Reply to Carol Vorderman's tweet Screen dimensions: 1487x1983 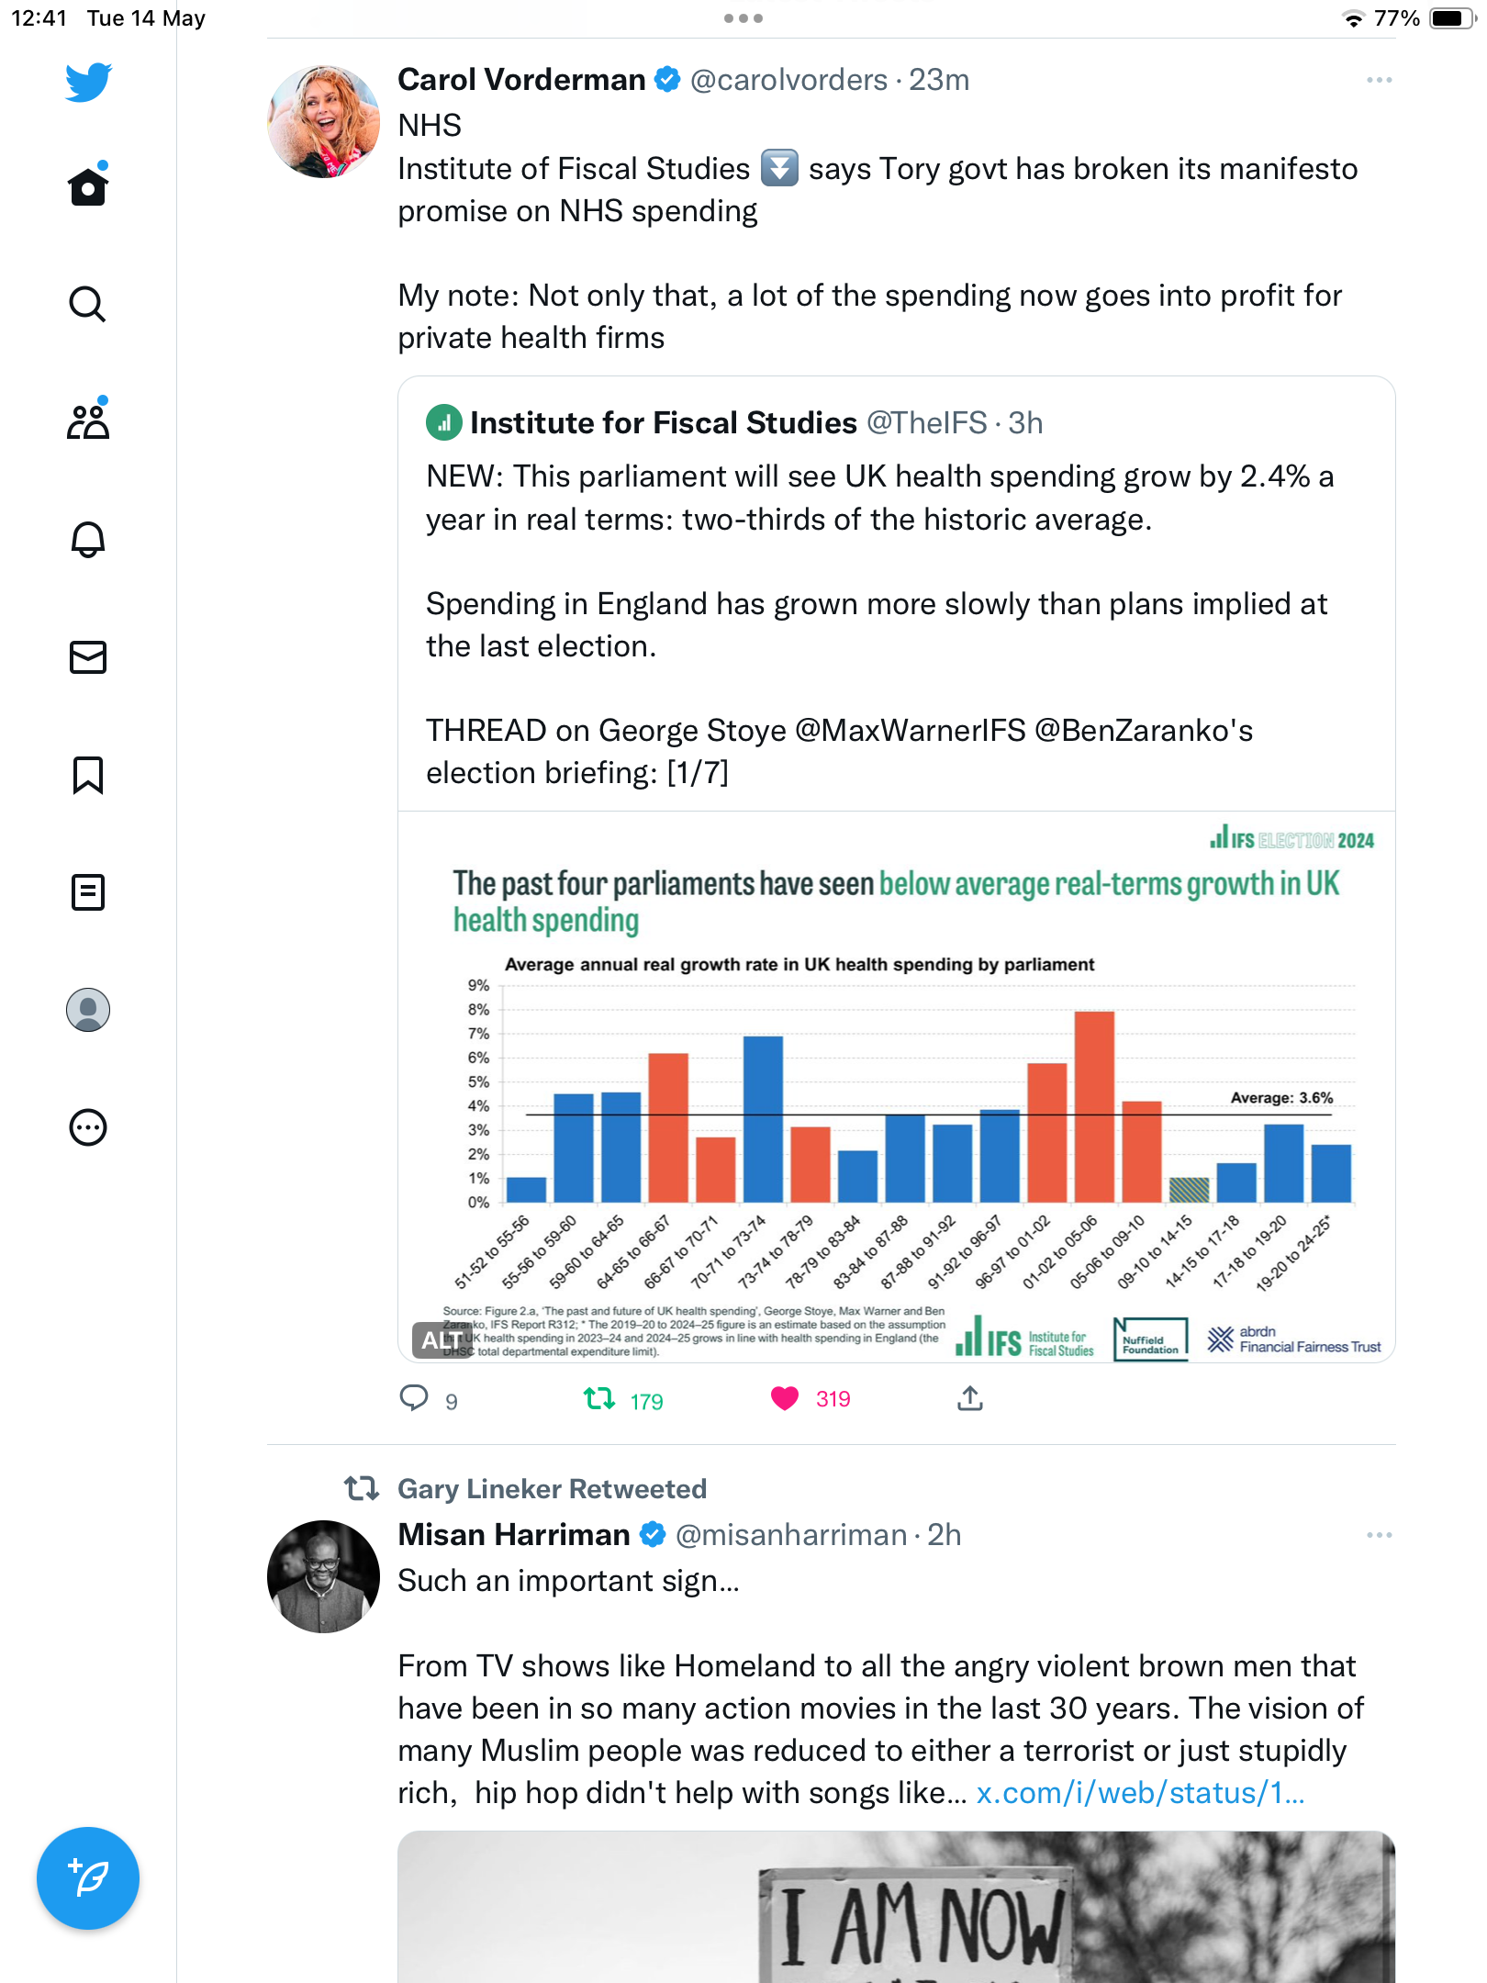(414, 1398)
